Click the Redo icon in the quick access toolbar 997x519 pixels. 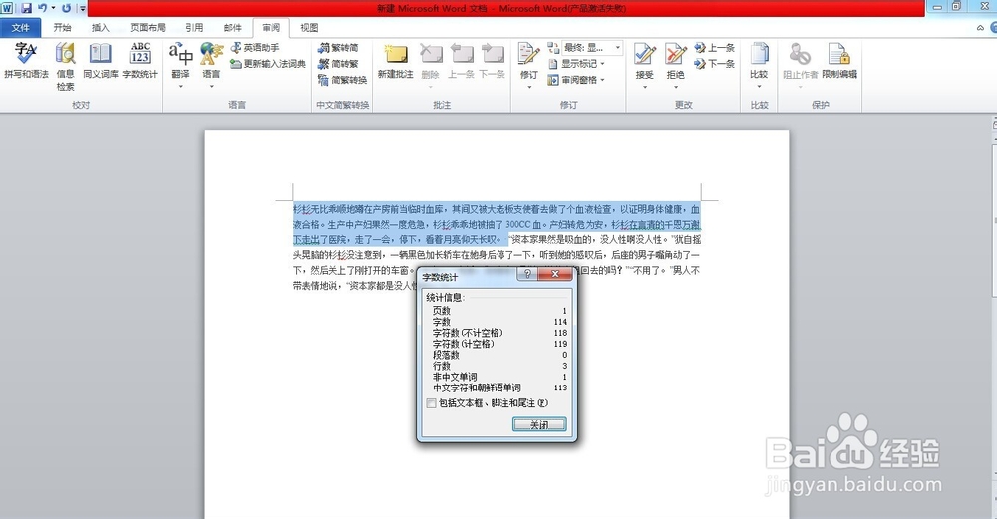(x=66, y=8)
